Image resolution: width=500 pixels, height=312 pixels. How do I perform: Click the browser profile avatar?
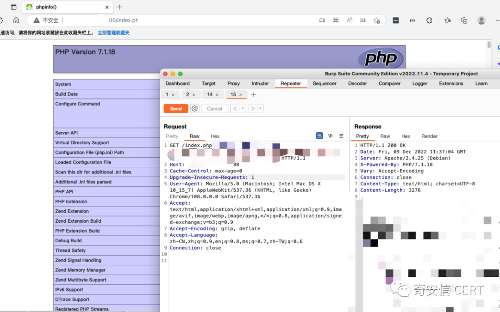pos(481,20)
